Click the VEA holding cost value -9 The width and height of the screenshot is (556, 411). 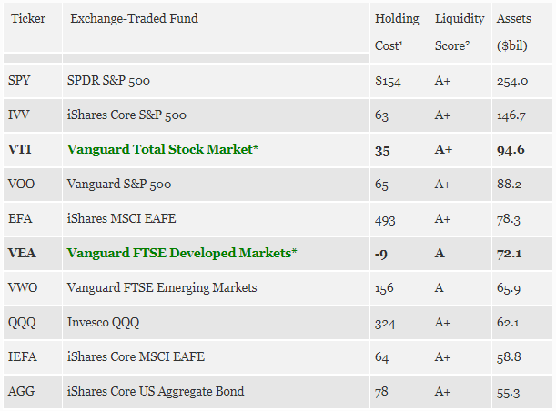pyautogui.click(x=381, y=254)
